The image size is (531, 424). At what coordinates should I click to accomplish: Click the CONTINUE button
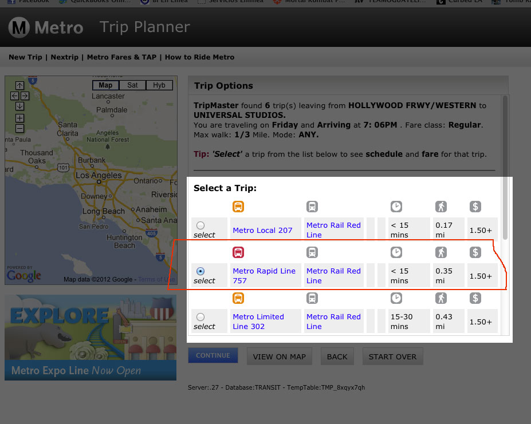tap(213, 355)
